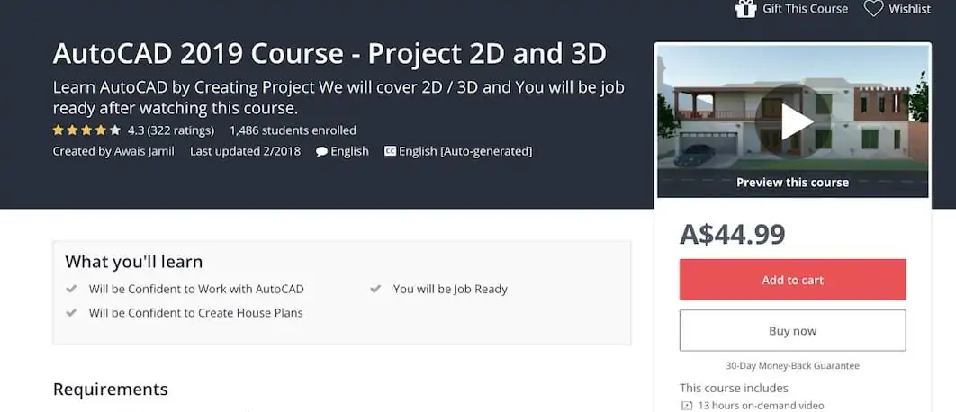Click the closed captions CC icon
Viewport: 956px width, 412px height.
coord(390,151)
